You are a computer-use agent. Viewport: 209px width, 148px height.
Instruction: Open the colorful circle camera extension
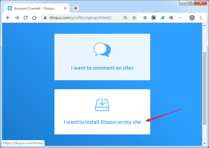pos(154,18)
